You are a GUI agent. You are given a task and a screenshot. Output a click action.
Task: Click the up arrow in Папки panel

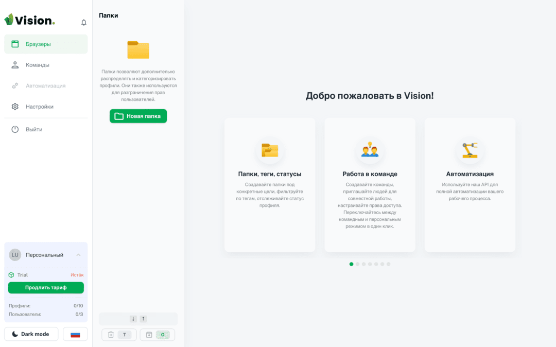tap(143, 319)
